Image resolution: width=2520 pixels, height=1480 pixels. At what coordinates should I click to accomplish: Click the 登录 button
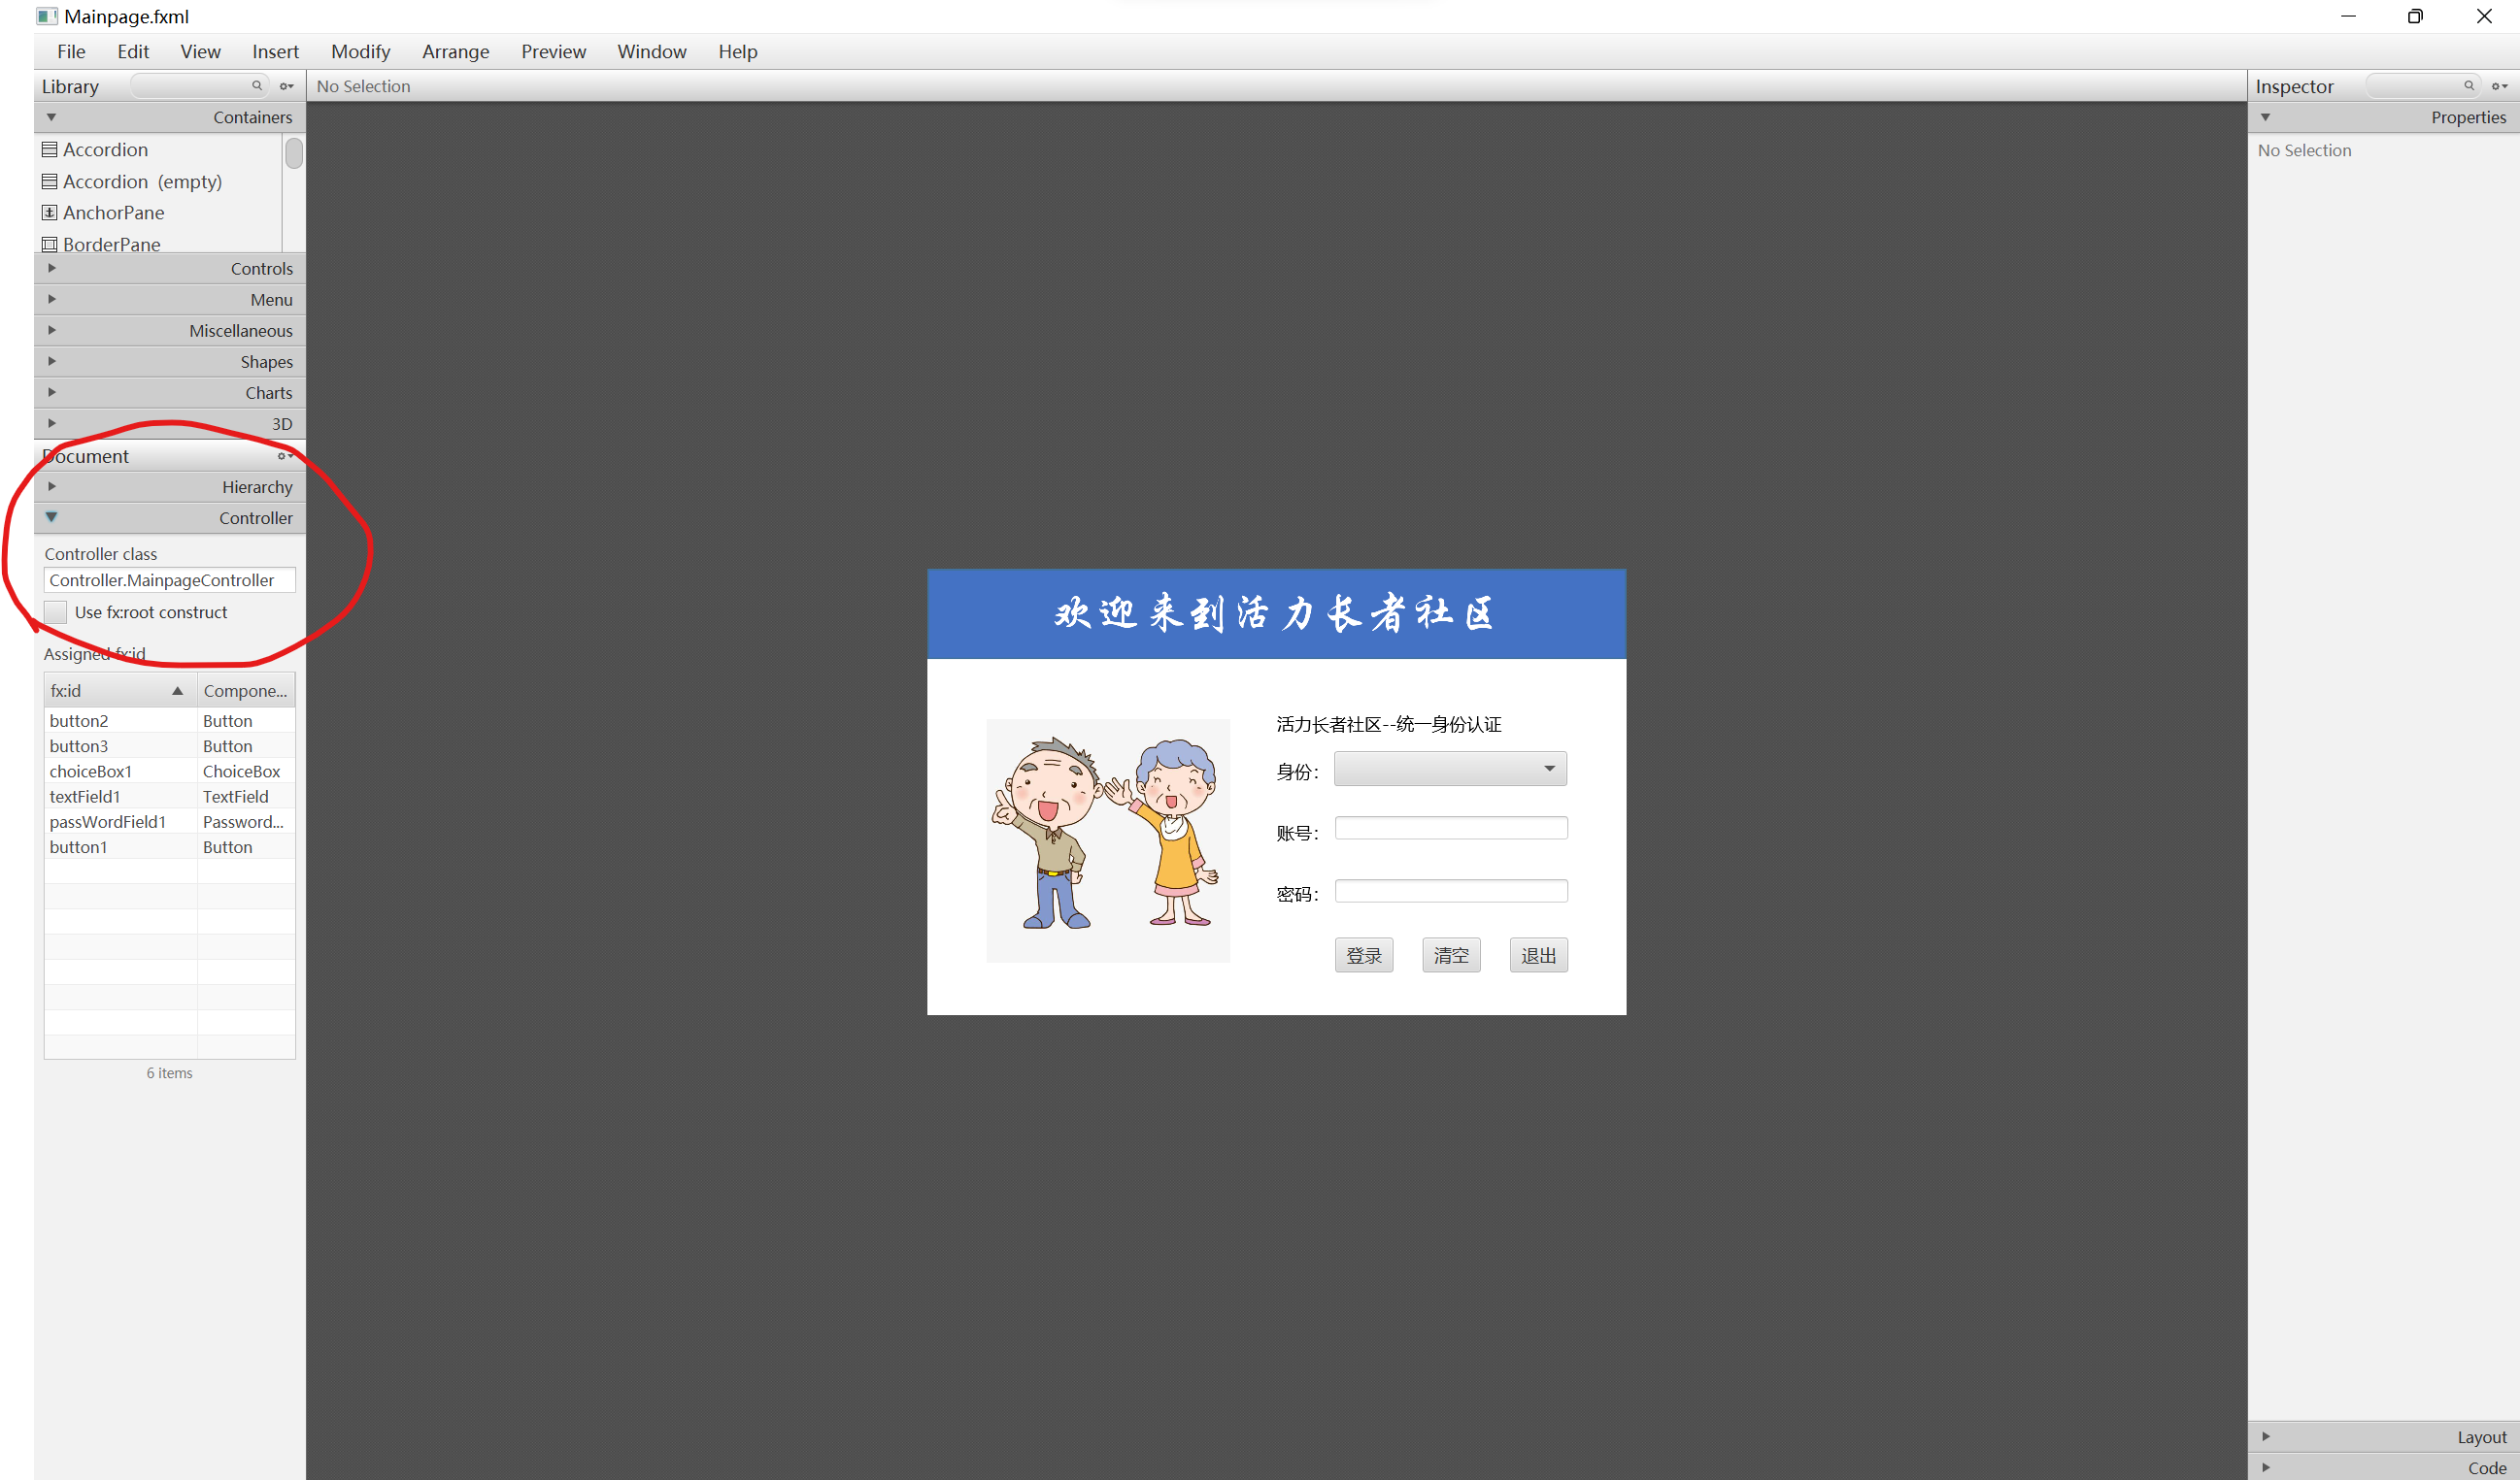1363,955
